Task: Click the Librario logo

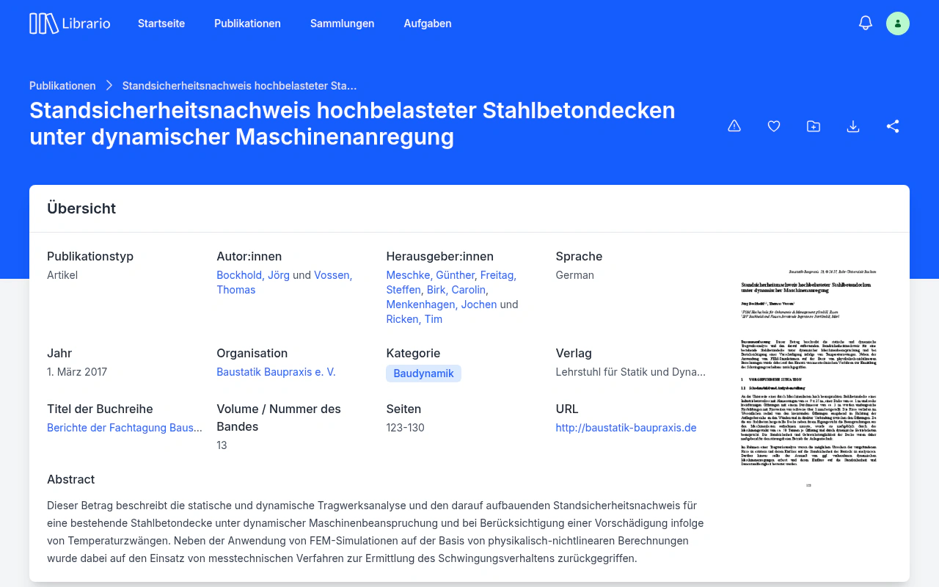Action: coord(70,23)
